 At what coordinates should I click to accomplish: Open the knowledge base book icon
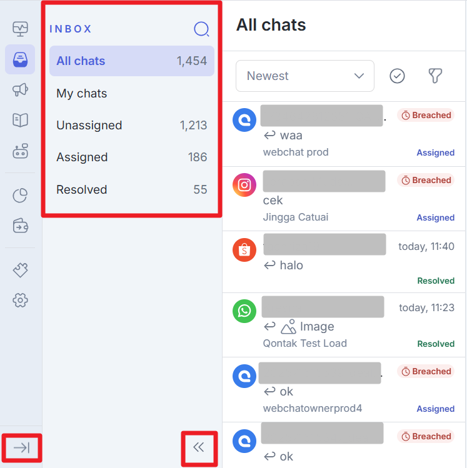(20, 121)
